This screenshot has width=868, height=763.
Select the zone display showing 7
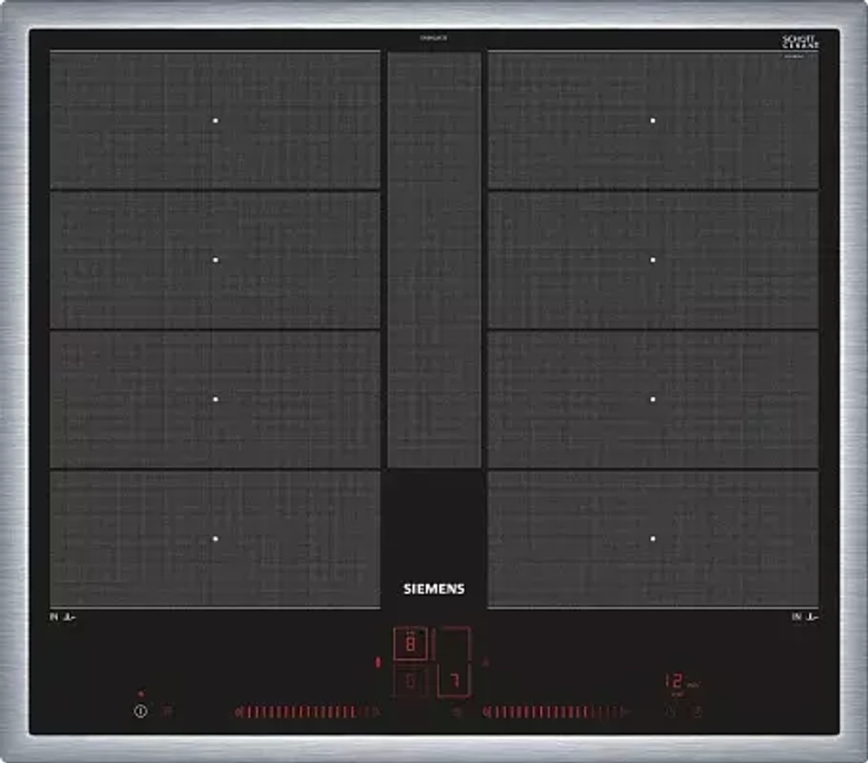[x=454, y=681]
